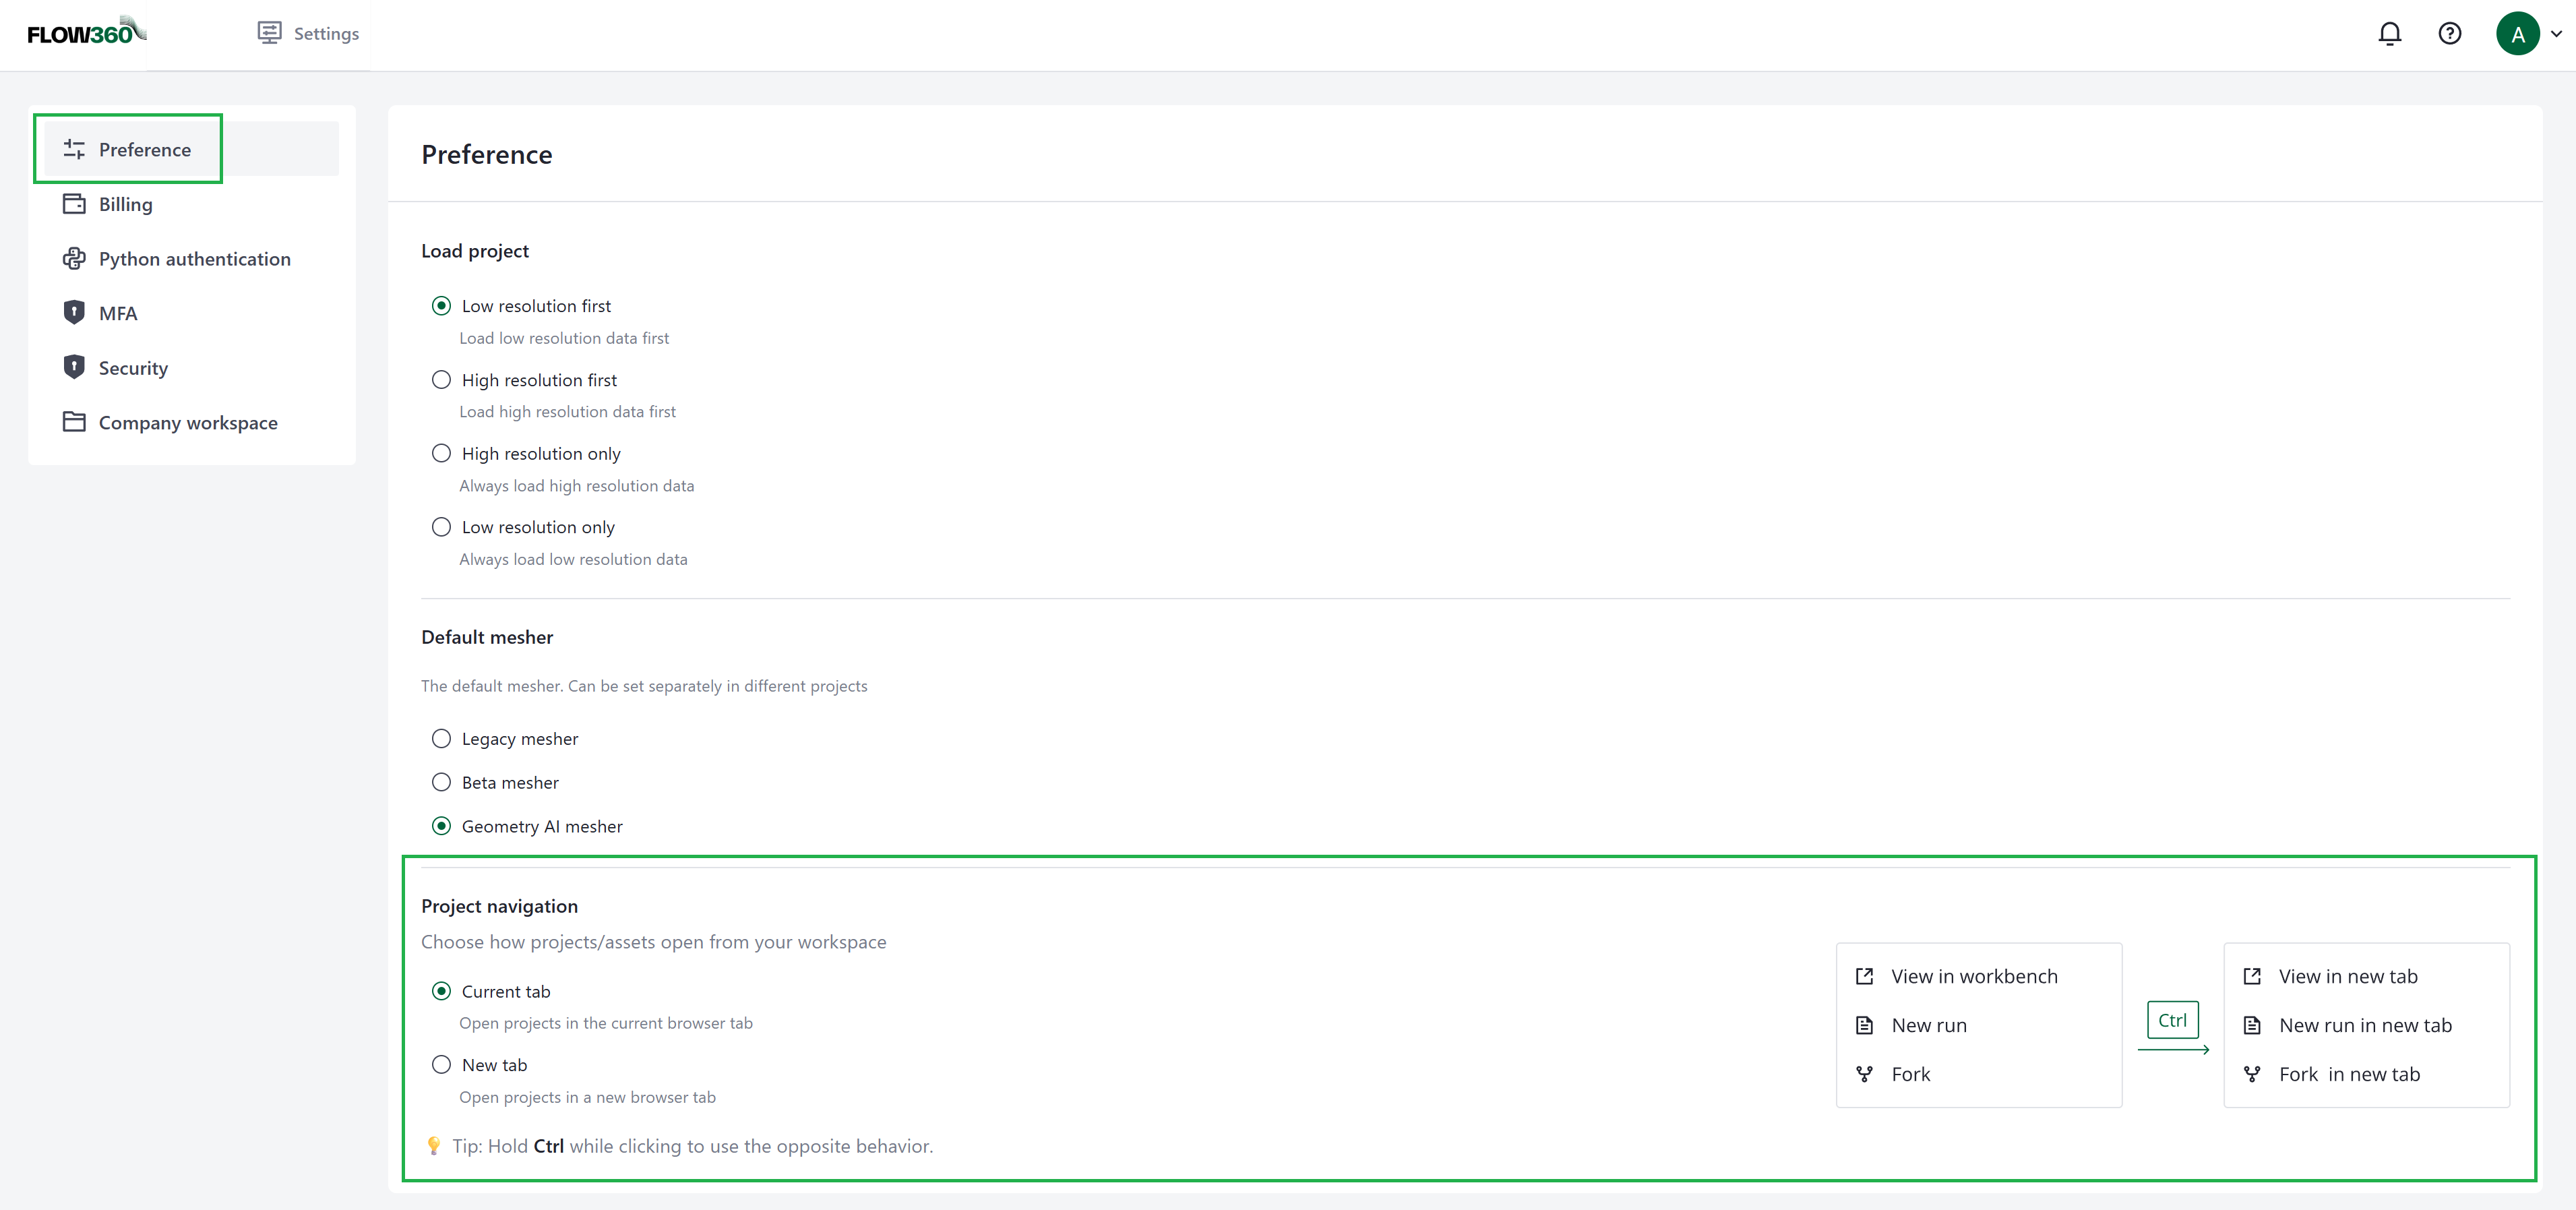Screen dimensions: 2576x1210
Task: Click 'Load low resolution data first' text
Action: click(x=564, y=338)
